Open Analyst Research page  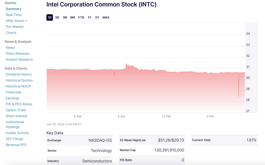pyautogui.click(x=19, y=60)
